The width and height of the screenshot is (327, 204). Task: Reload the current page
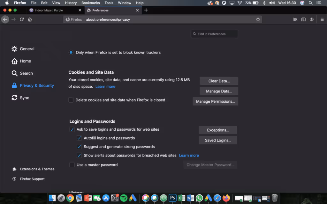click(x=22, y=19)
